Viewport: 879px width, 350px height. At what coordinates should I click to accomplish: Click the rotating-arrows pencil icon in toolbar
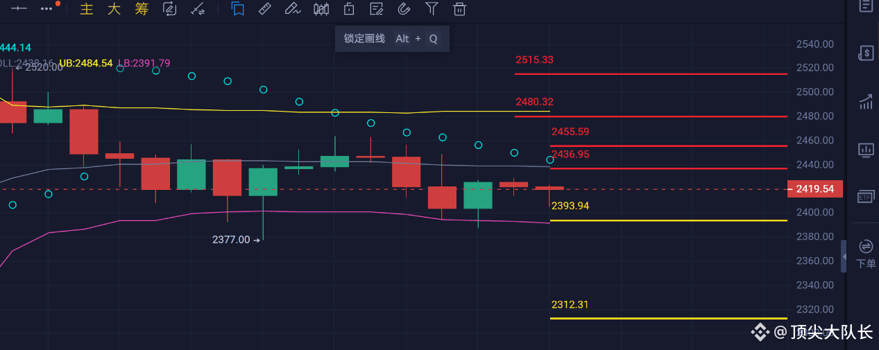click(x=169, y=9)
